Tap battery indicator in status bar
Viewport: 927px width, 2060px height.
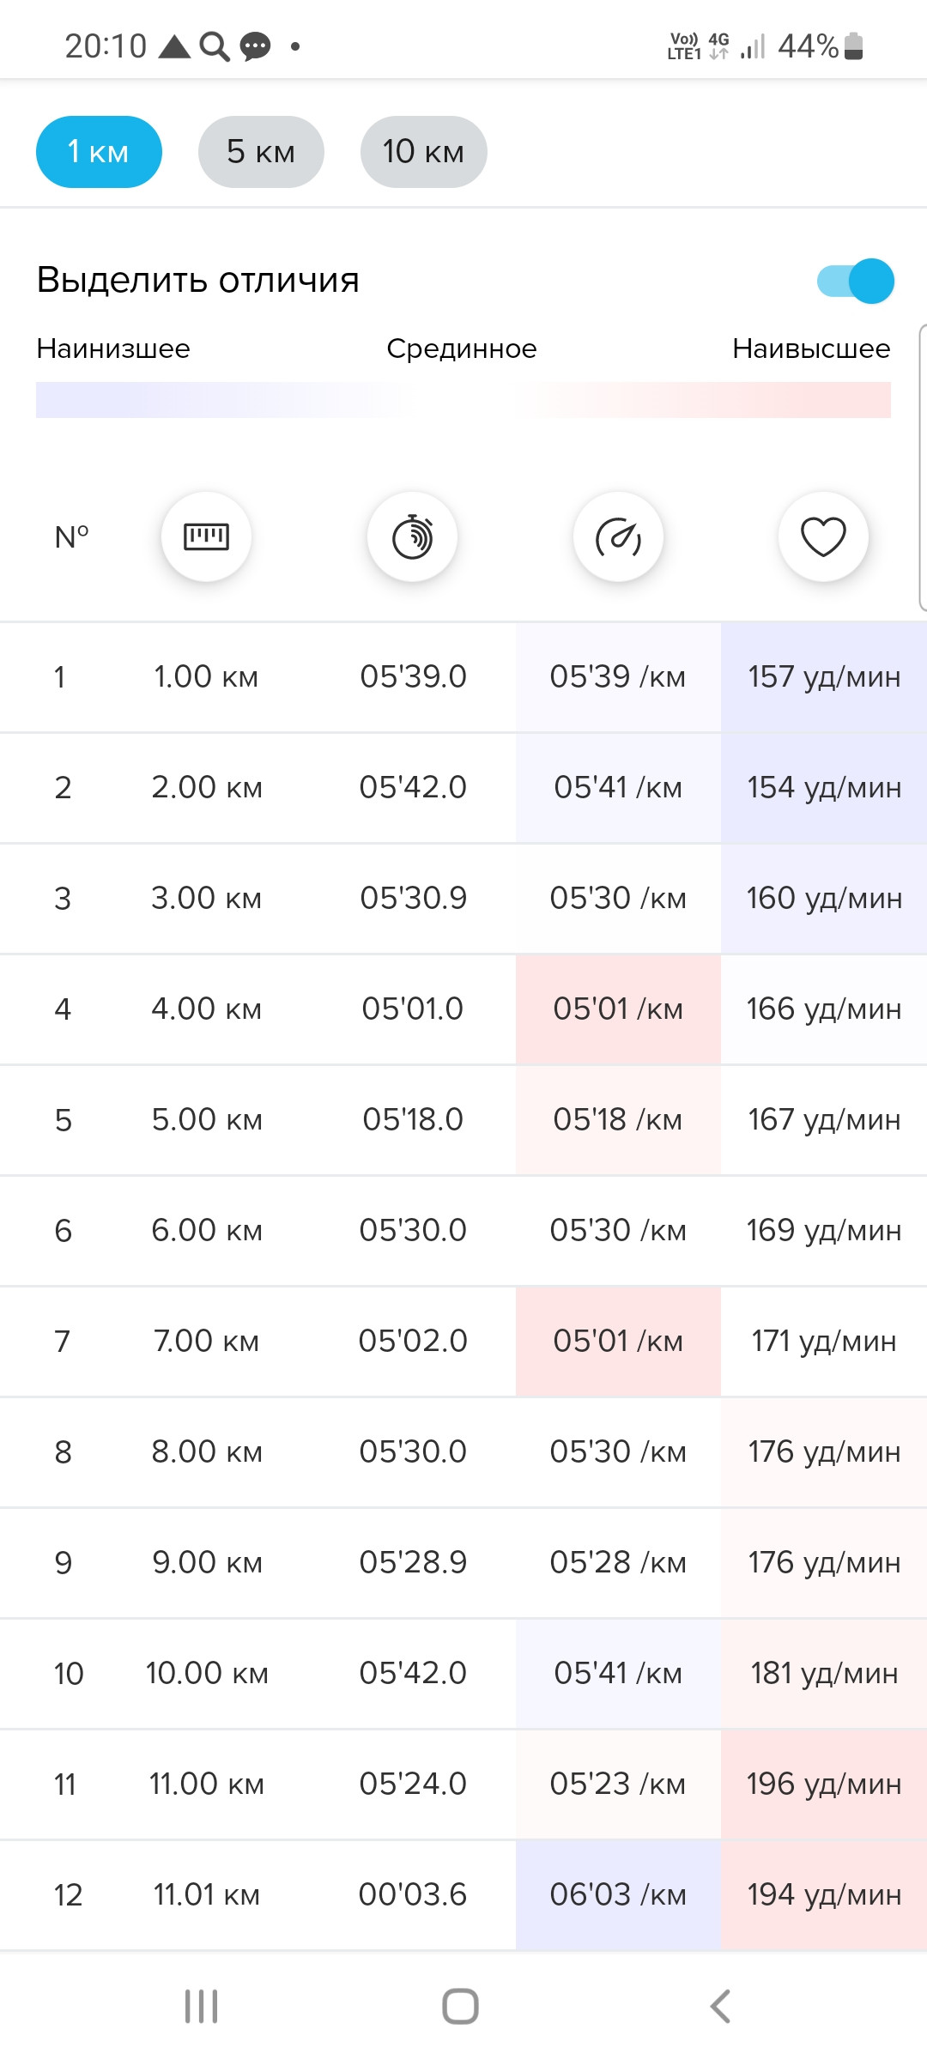[853, 45]
